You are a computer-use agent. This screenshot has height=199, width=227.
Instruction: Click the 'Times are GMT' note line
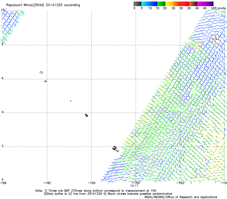tap(96, 191)
